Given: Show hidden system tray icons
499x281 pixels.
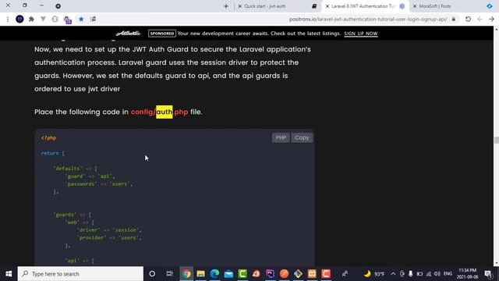Looking at the screenshot, I should point(393,274).
